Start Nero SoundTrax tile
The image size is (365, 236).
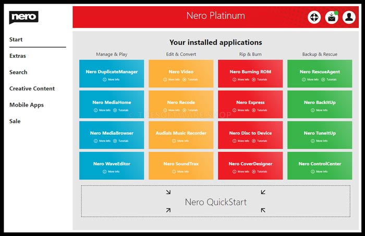(181, 166)
